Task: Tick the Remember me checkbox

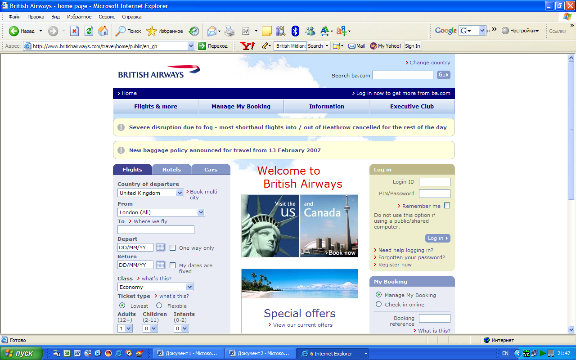Action: point(447,206)
